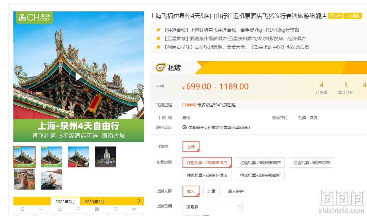This screenshot has height=216, width=367.
Task: Select old town street thumbnail
Action: point(24,179)
